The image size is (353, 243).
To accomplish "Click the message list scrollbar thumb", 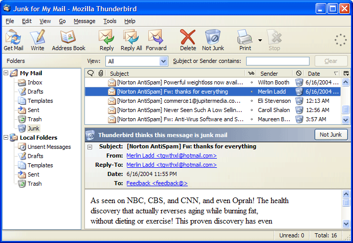I will click(345, 109).
